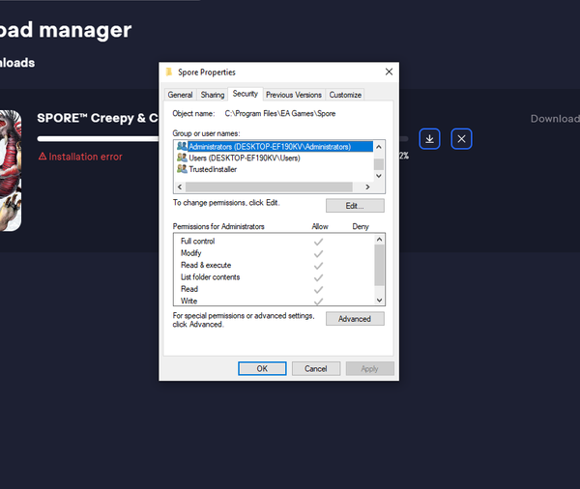
Task: Open the General tab
Action: click(x=180, y=95)
